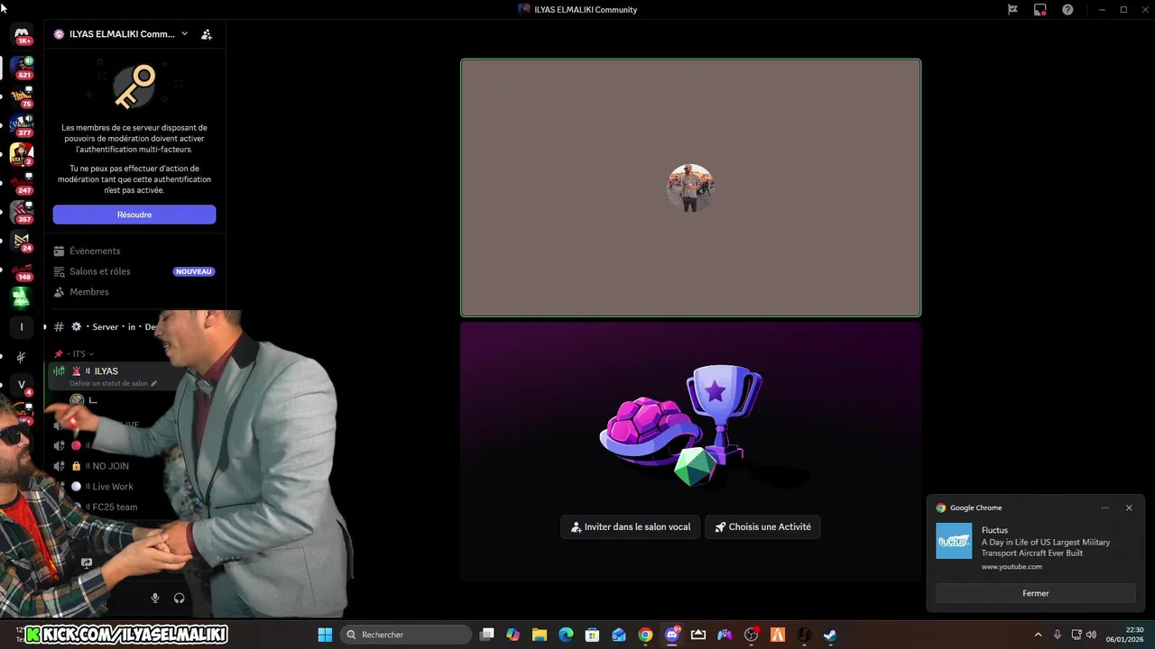Open Task View in taskbar
1155x649 pixels.
click(487, 635)
